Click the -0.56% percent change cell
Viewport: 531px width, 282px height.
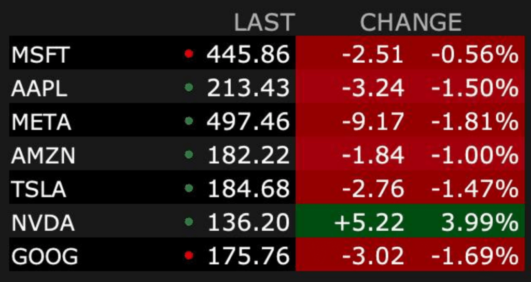click(474, 54)
